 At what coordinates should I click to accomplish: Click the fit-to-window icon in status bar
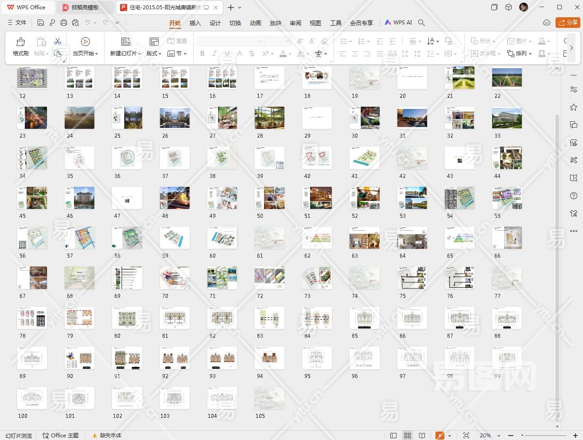click(x=466, y=436)
